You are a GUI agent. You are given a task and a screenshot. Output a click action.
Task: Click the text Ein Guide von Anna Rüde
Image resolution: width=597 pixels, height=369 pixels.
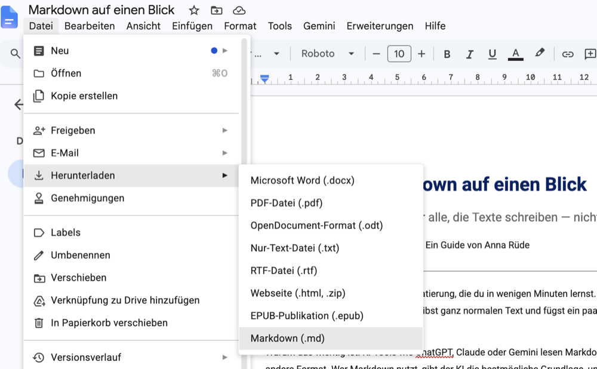478,245
